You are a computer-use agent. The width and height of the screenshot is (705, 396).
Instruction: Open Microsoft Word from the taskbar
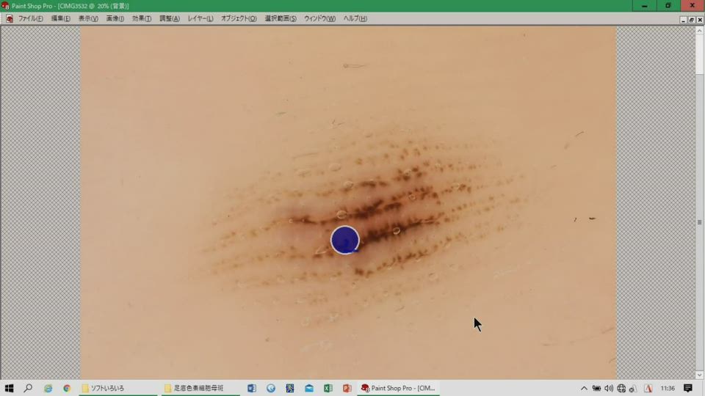tap(252, 388)
